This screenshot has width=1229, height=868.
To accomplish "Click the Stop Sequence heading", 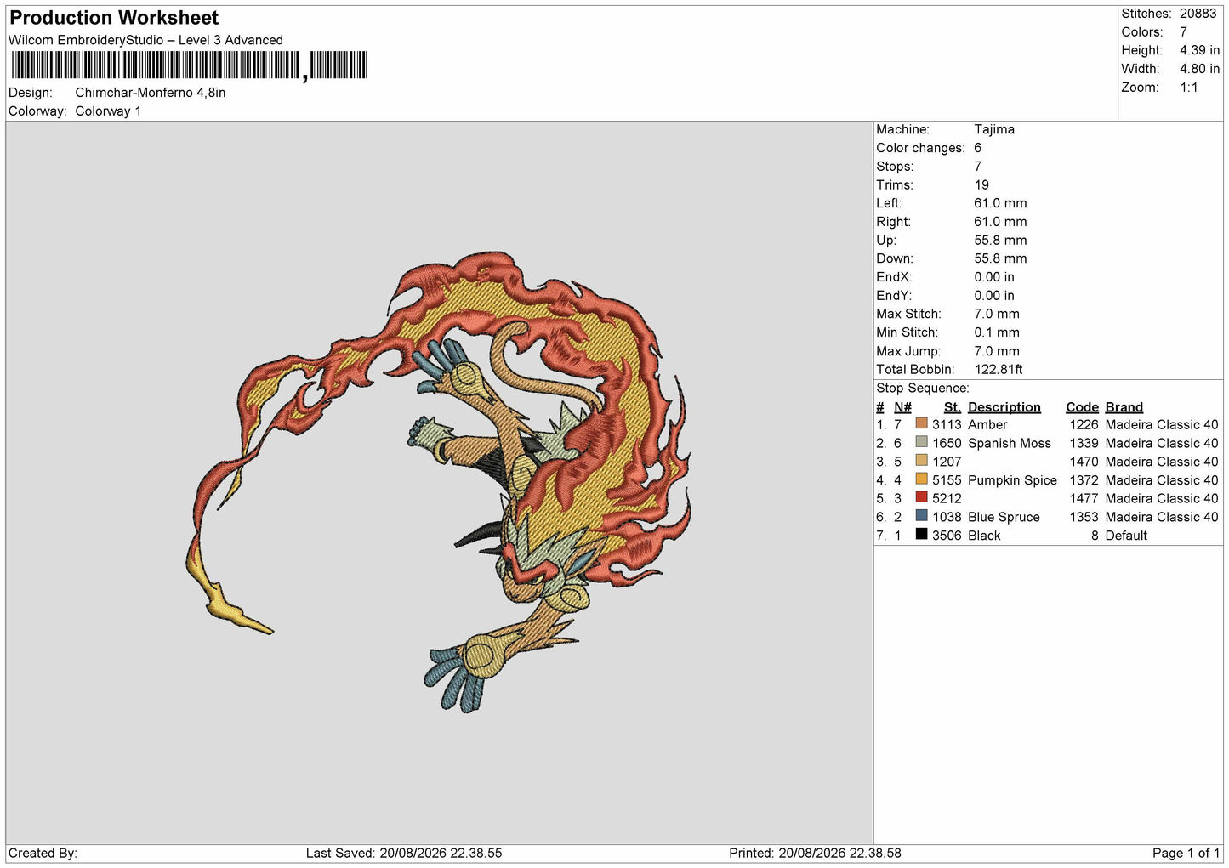I will [x=923, y=389].
